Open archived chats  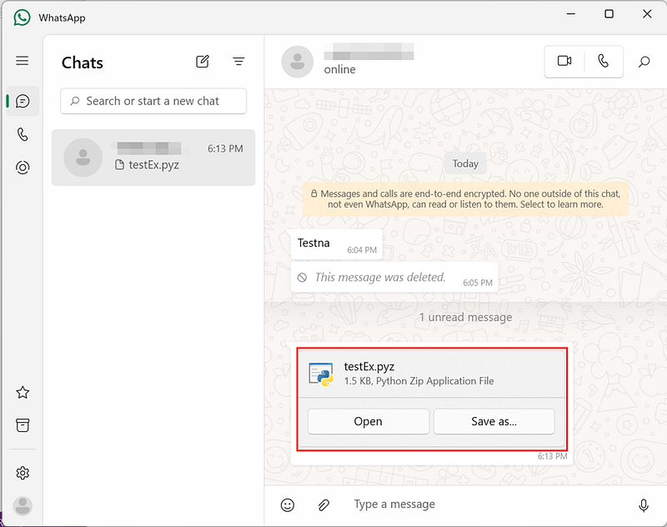[x=23, y=425]
